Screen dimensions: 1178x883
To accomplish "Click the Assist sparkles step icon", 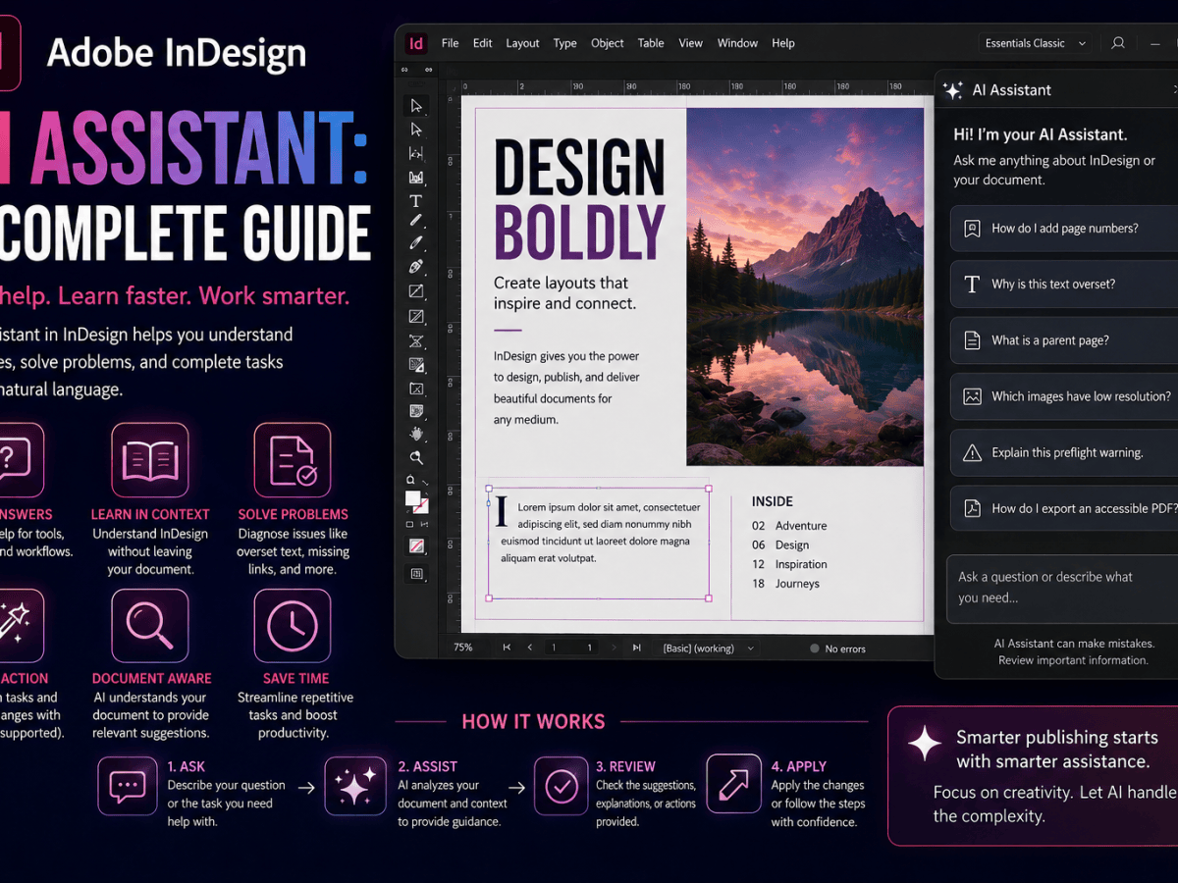I will coord(355,785).
